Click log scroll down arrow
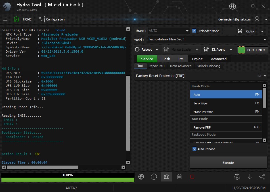Viewport: 270px width, 192px height. coord(128,162)
